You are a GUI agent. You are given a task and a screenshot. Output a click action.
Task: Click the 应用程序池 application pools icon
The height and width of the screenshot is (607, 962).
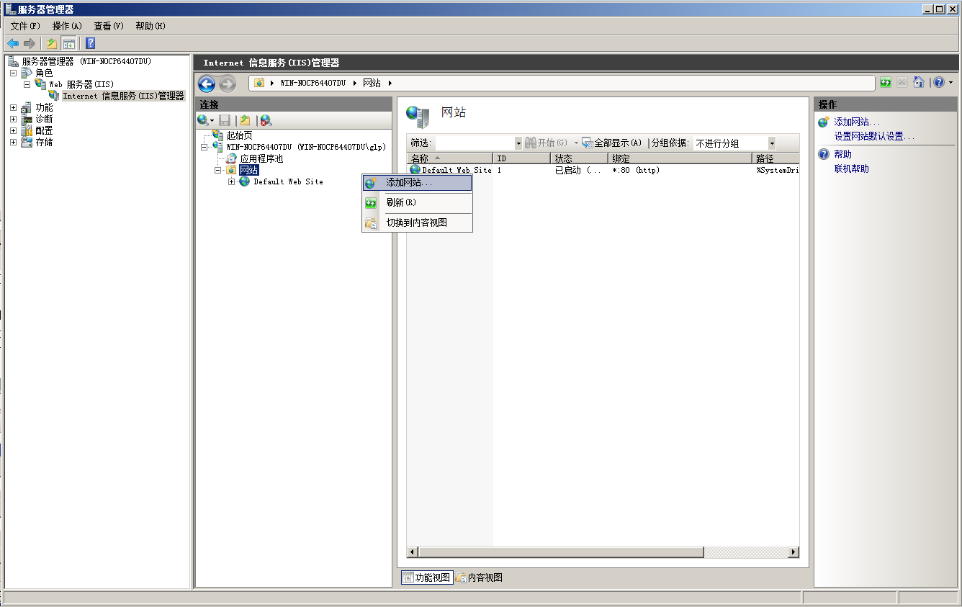232,158
